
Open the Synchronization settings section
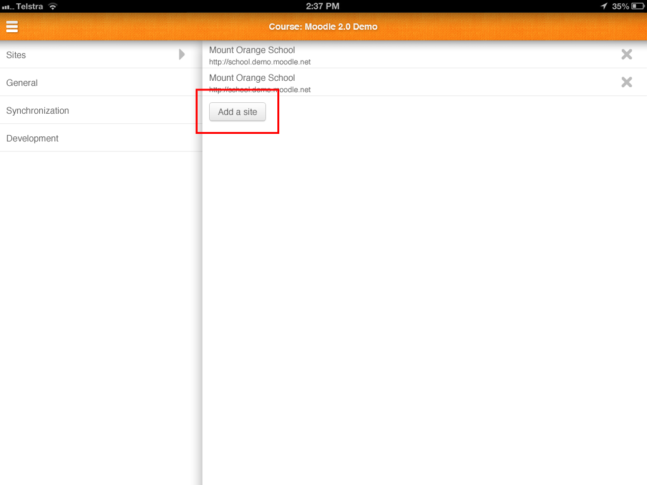coord(101,110)
